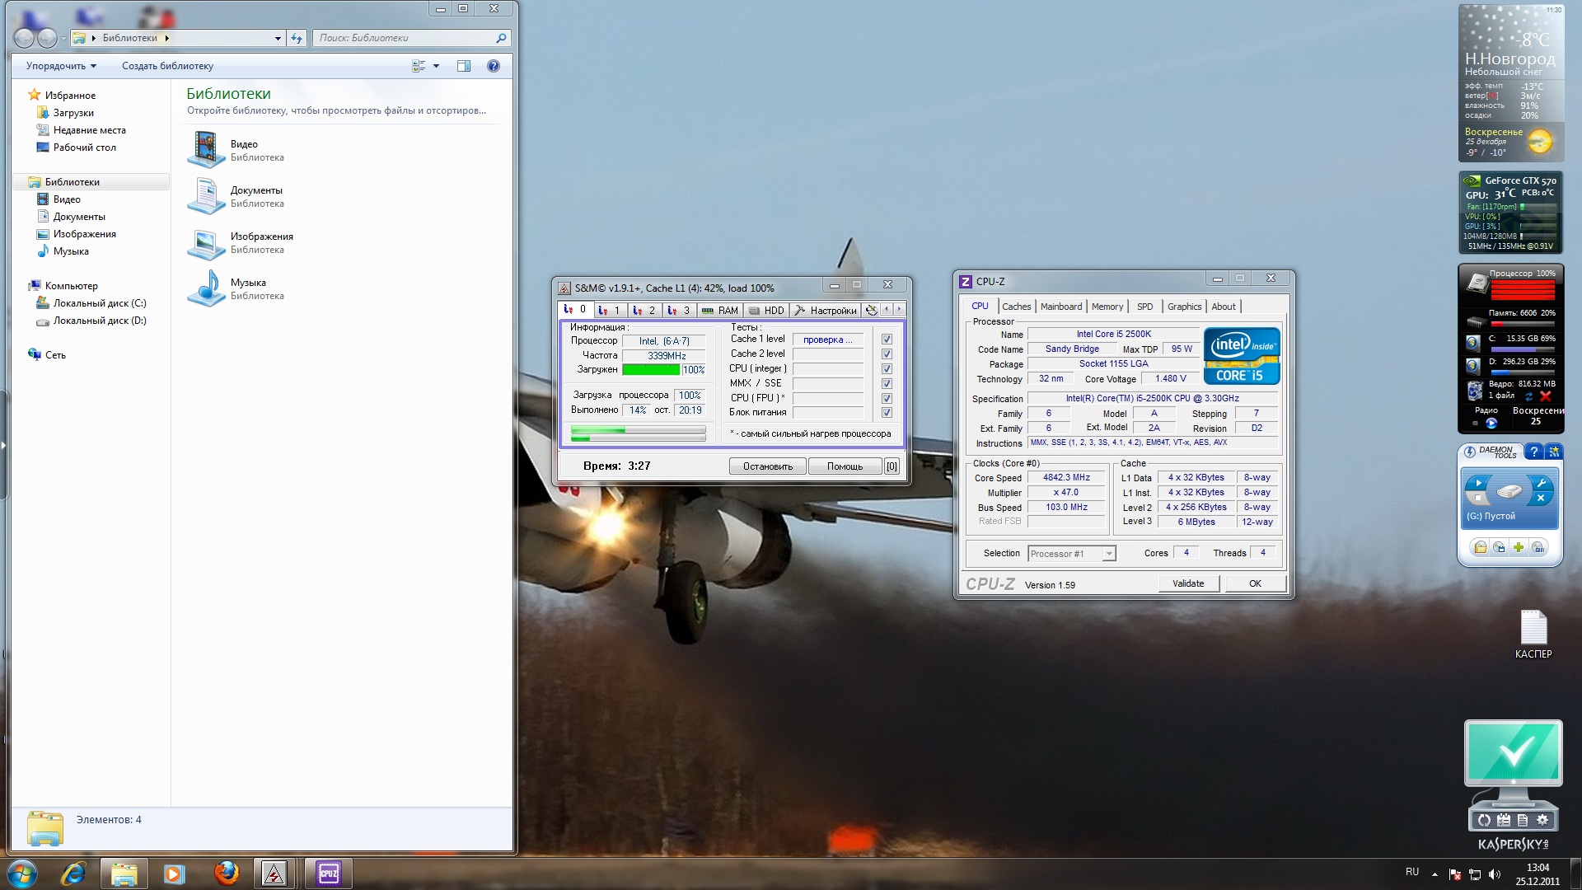
Task: Toggle the Блок питания test checkbox
Action: 887,413
